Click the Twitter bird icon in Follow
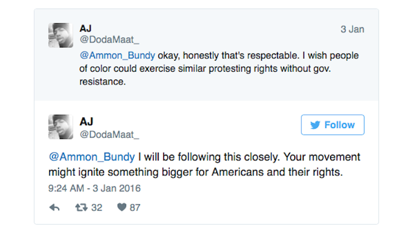Viewport: 417px width, 235px height. 315,125
